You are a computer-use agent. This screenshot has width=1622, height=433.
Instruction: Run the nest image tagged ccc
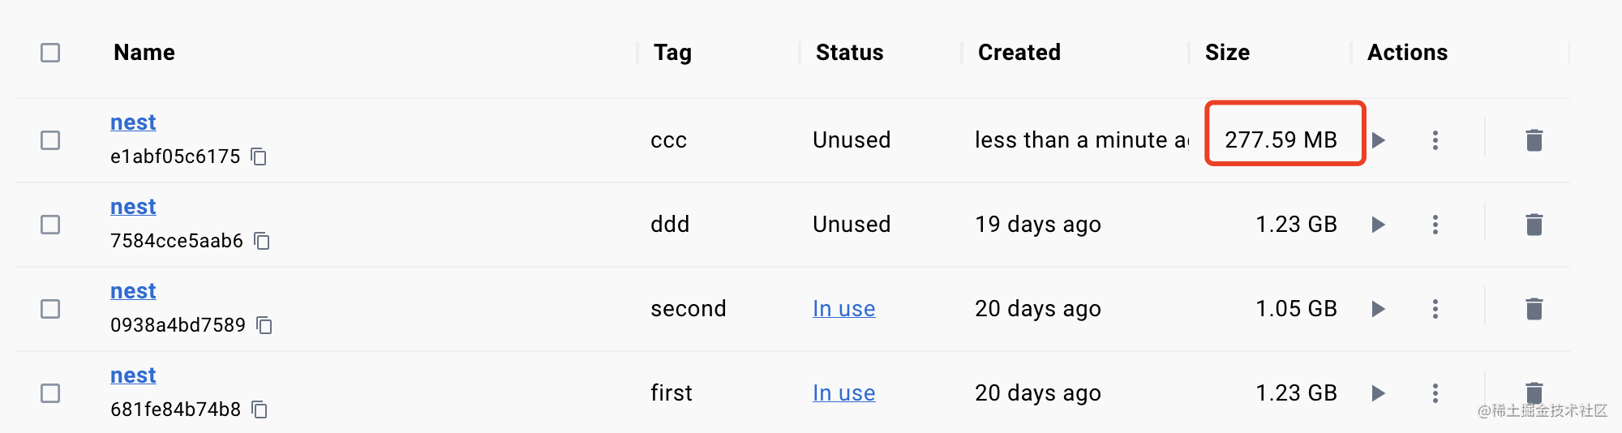(1378, 140)
